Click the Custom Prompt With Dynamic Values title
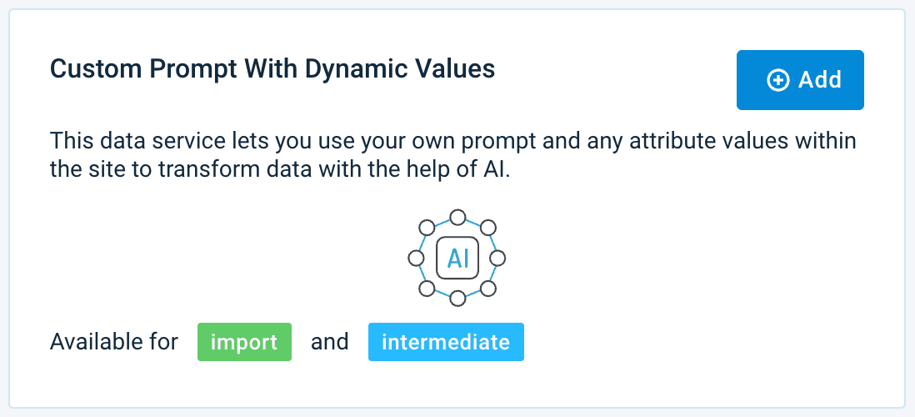Screen dimensions: 915x417 point(272,68)
